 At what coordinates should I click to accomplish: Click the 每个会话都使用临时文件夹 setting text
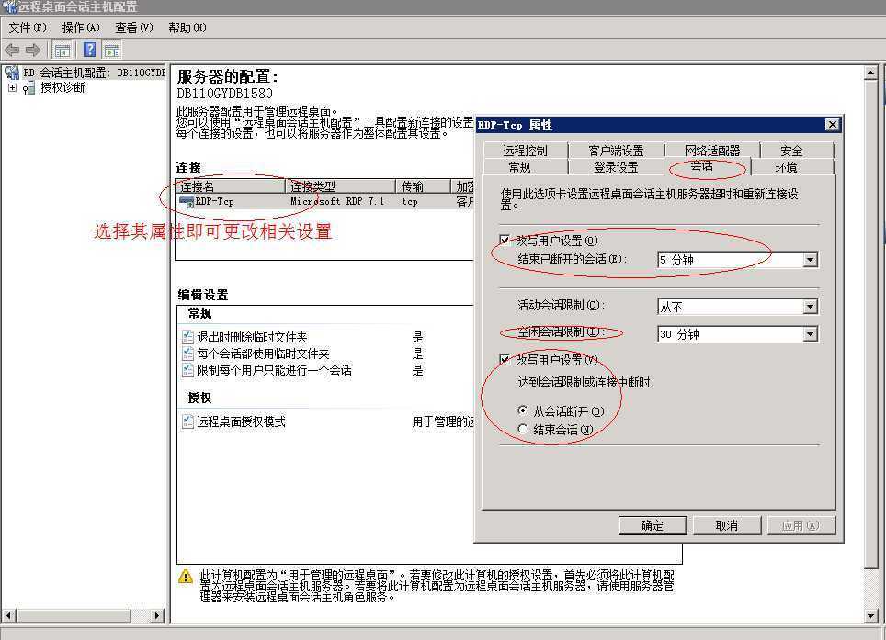tap(263, 354)
